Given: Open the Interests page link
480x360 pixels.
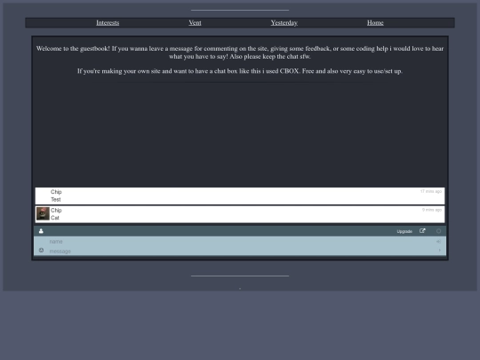Looking at the screenshot, I should click(x=108, y=22).
